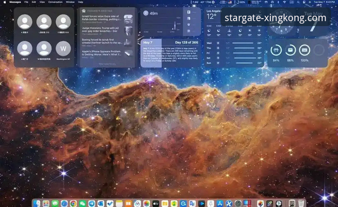This screenshot has height=207, width=338.
Task: Open Telegram from the Dock
Action: [92, 203]
